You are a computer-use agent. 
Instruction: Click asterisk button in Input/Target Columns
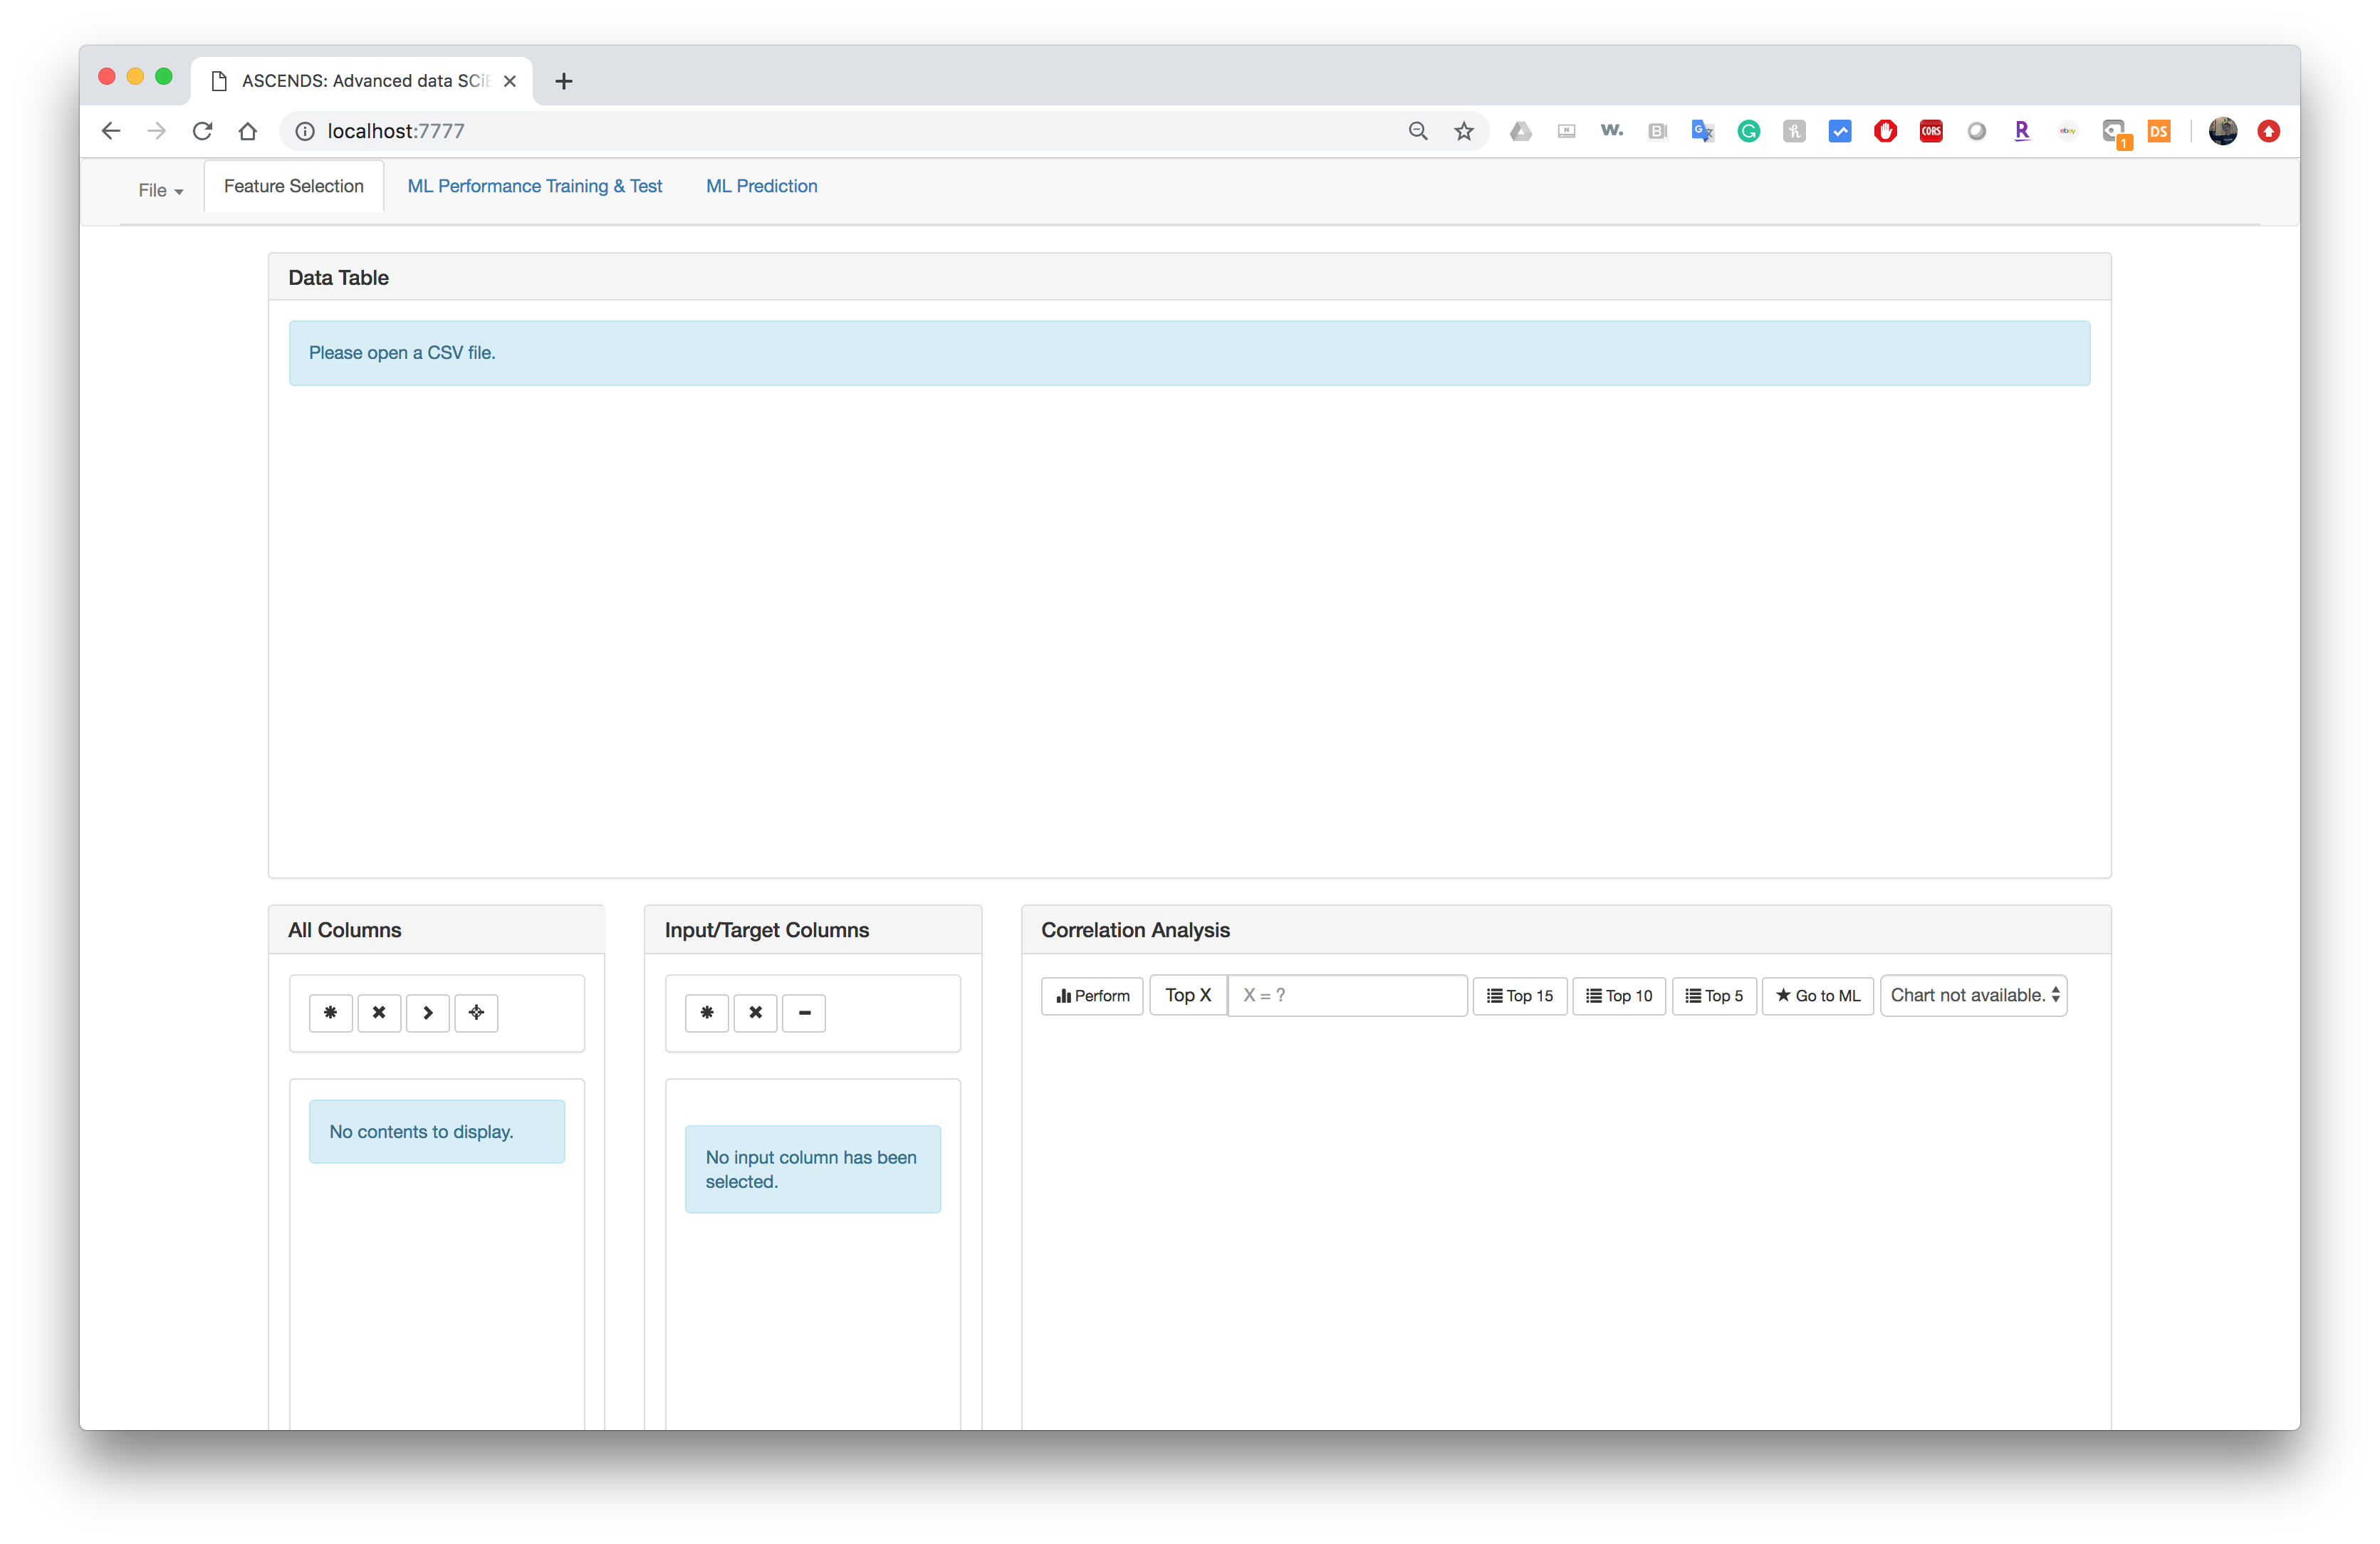707,1012
